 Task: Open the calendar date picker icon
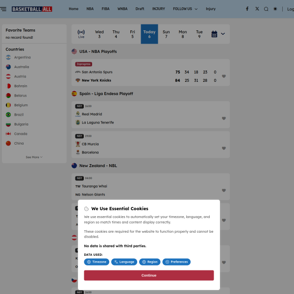tap(214, 34)
